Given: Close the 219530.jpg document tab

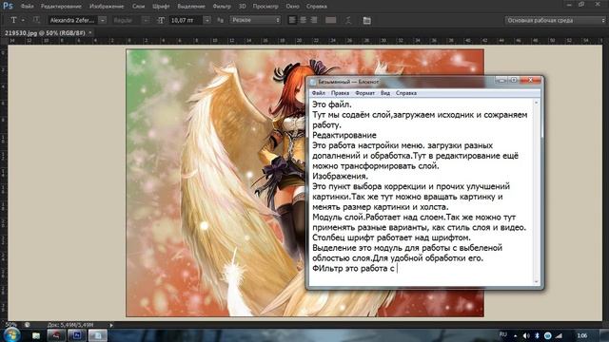Looking at the screenshot, I should coord(90,33).
